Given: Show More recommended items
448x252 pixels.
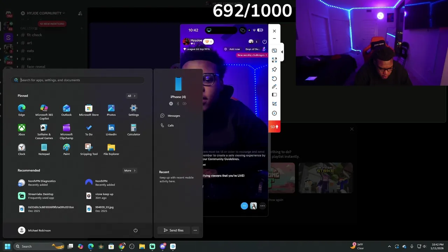Looking at the screenshot, I should click(130, 171).
